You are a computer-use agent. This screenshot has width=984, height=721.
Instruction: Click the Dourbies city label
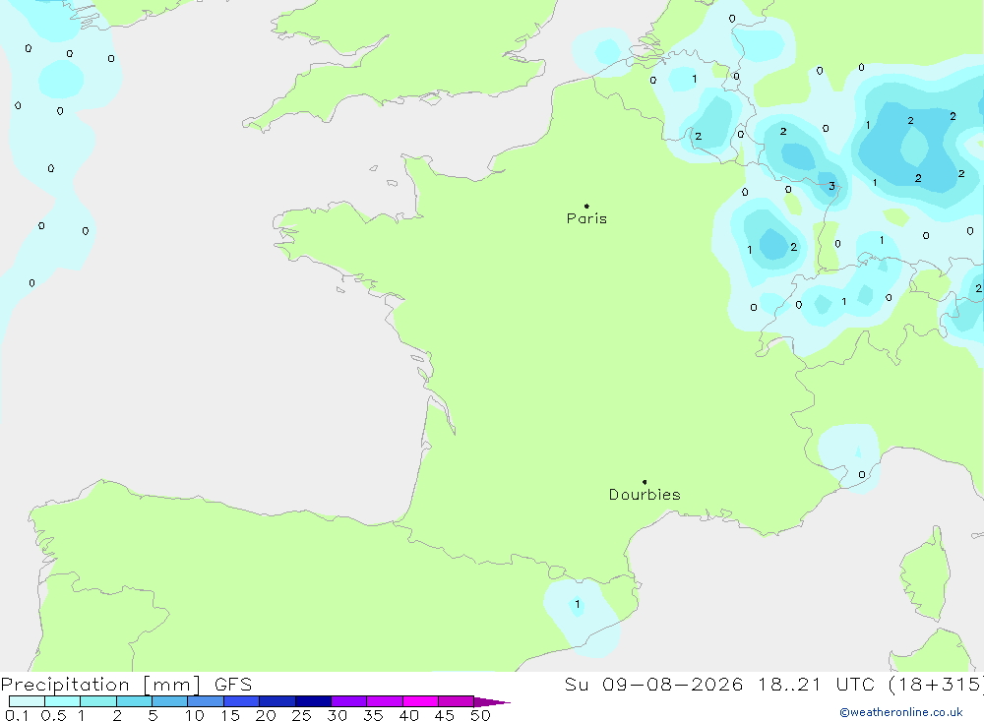click(x=645, y=495)
